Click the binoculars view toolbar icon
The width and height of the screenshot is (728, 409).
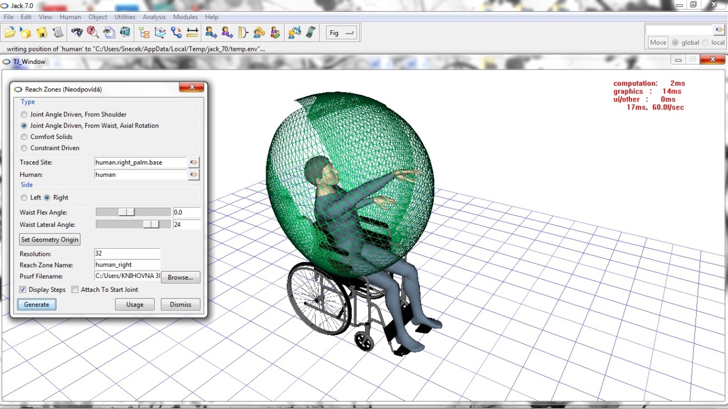[77, 32]
